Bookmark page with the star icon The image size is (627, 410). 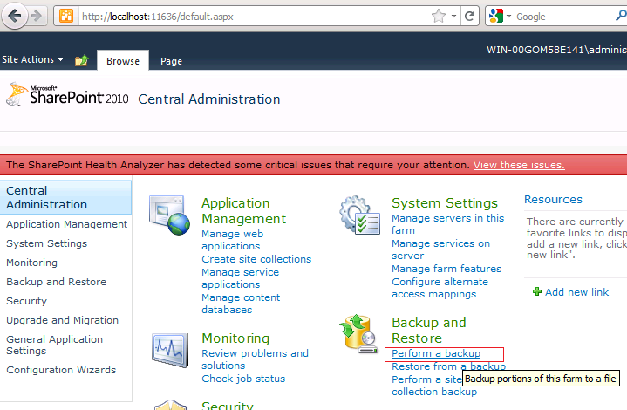click(439, 16)
